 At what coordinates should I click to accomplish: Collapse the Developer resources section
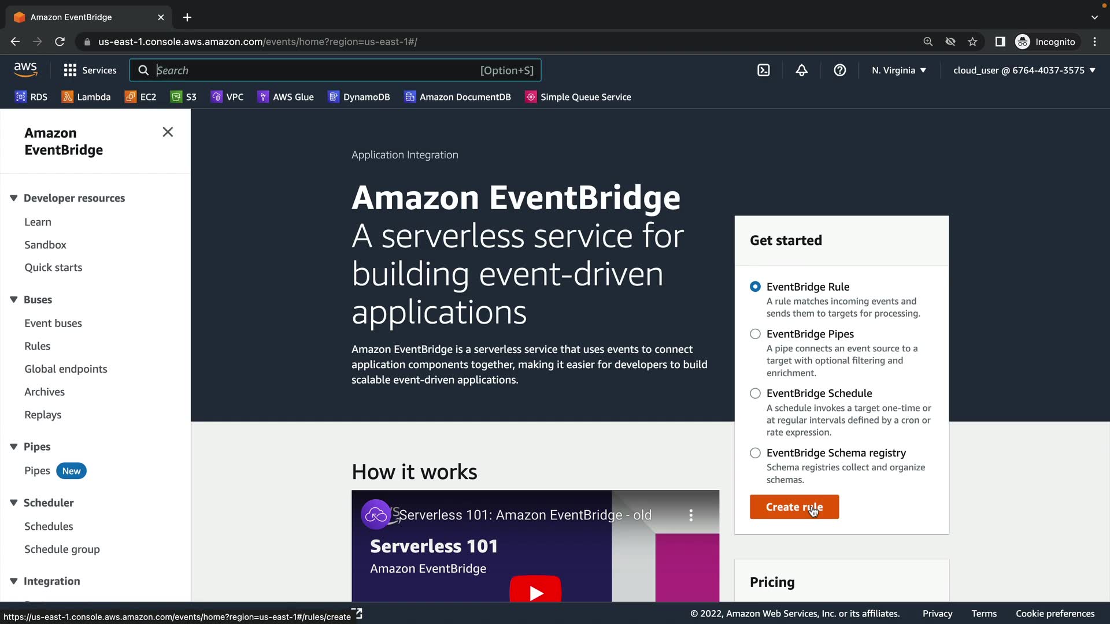(14, 198)
